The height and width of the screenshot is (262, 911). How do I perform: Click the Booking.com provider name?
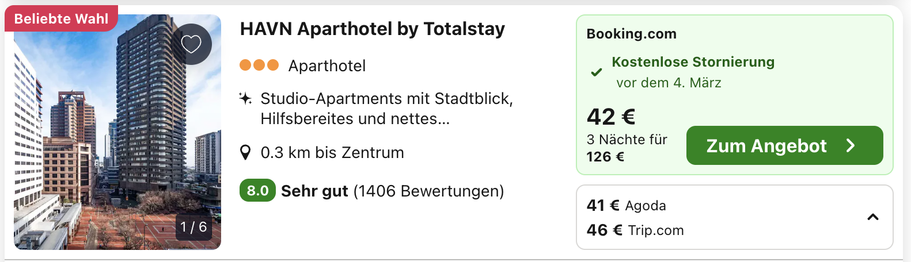[631, 34]
